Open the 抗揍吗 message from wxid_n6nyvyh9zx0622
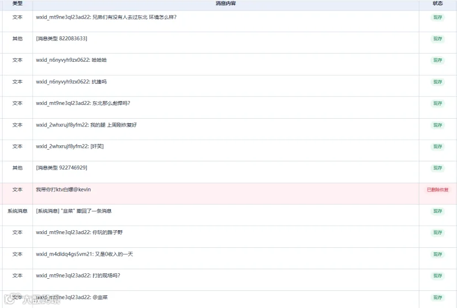 (71, 82)
